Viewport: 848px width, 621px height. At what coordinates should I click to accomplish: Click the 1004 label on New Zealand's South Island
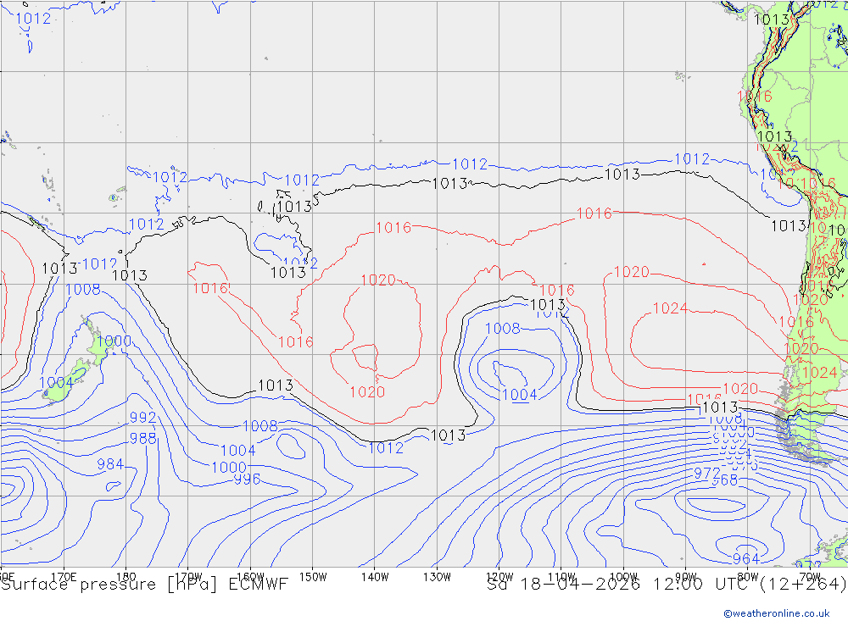pyautogui.click(x=56, y=383)
